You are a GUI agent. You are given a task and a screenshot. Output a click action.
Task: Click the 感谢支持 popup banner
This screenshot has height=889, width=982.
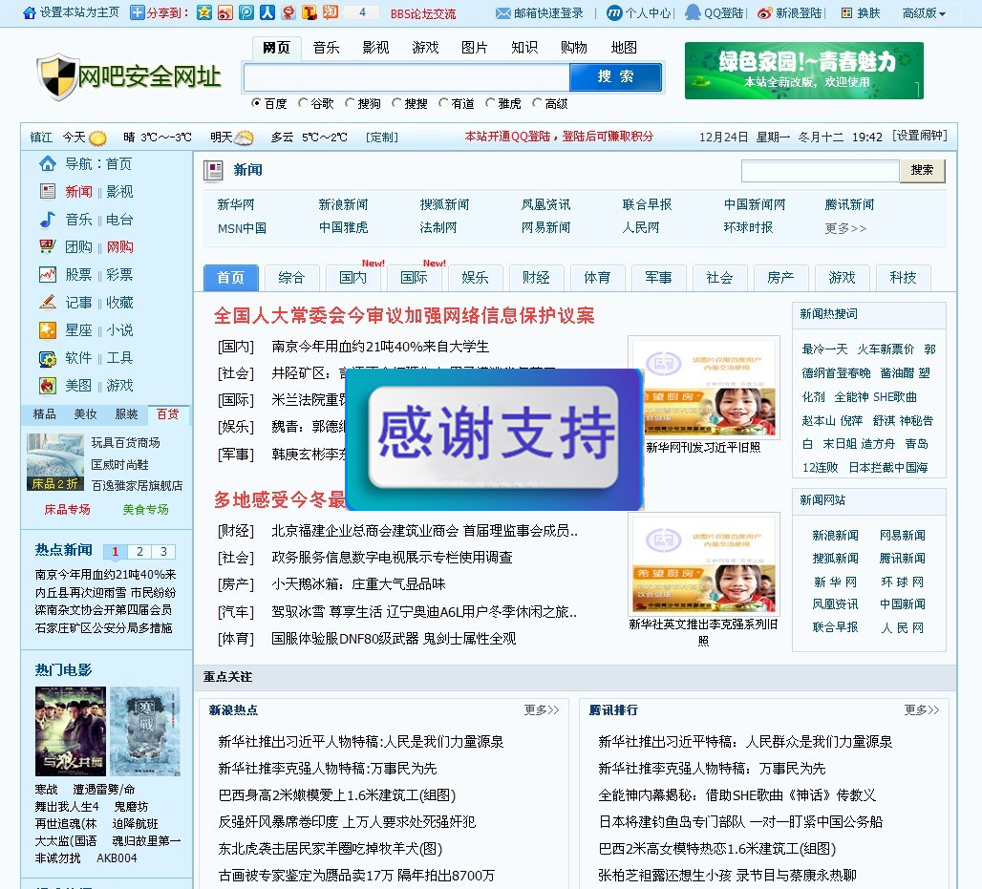pyautogui.click(x=494, y=439)
